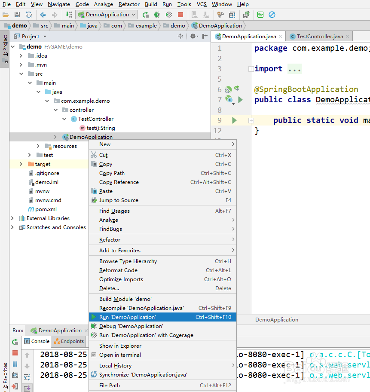Image resolution: width=370 pixels, height=392 pixels.
Task: Toggle Scroll to End in console
Action: tap(27, 388)
